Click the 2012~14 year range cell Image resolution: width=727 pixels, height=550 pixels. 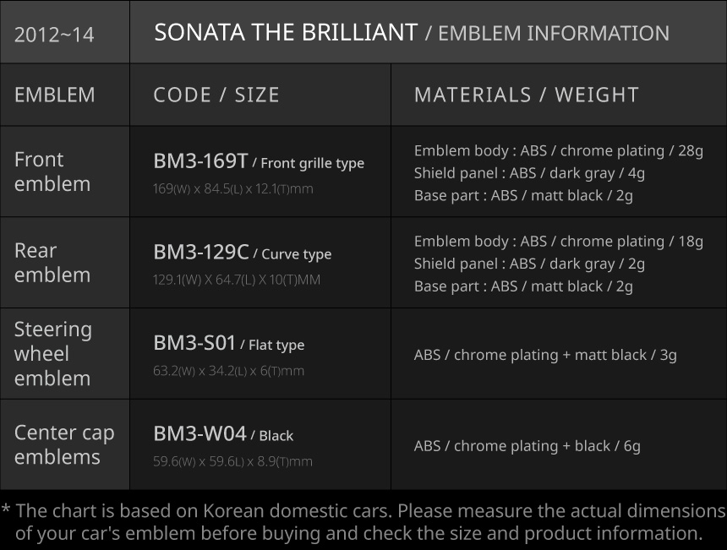click(x=54, y=35)
